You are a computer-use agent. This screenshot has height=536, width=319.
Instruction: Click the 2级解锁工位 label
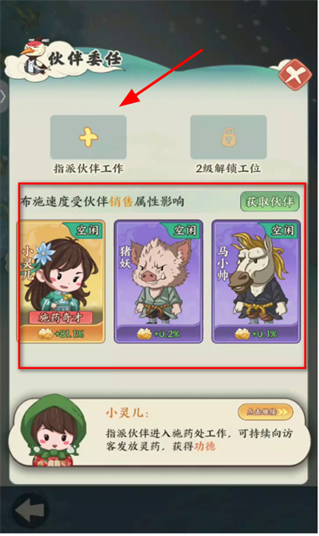228,169
